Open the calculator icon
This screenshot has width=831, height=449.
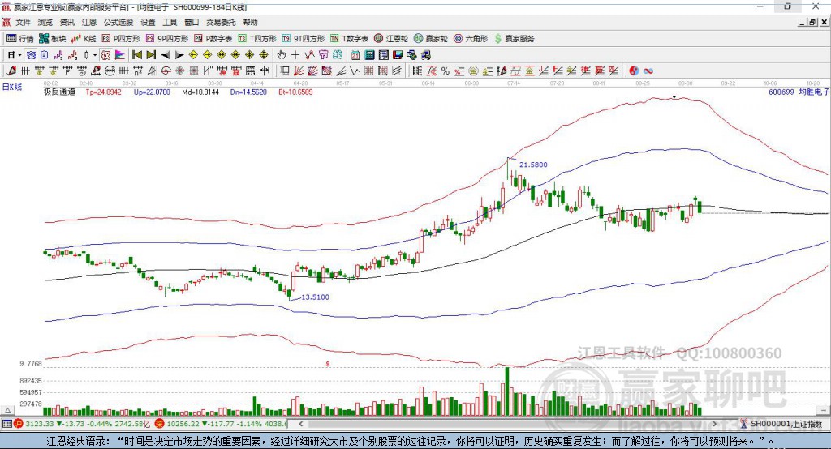(370, 55)
